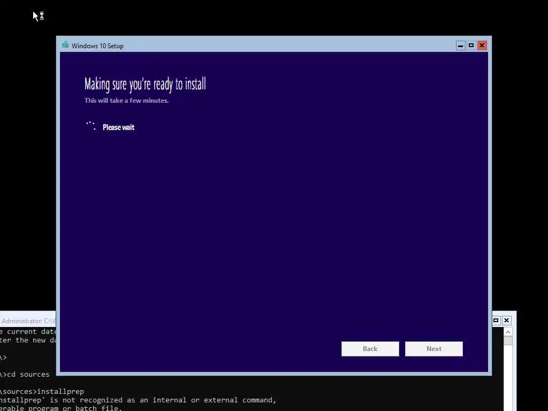Click the command prompt scrollbar thumb
This screenshot has height=411, width=548.
[508, 340]
